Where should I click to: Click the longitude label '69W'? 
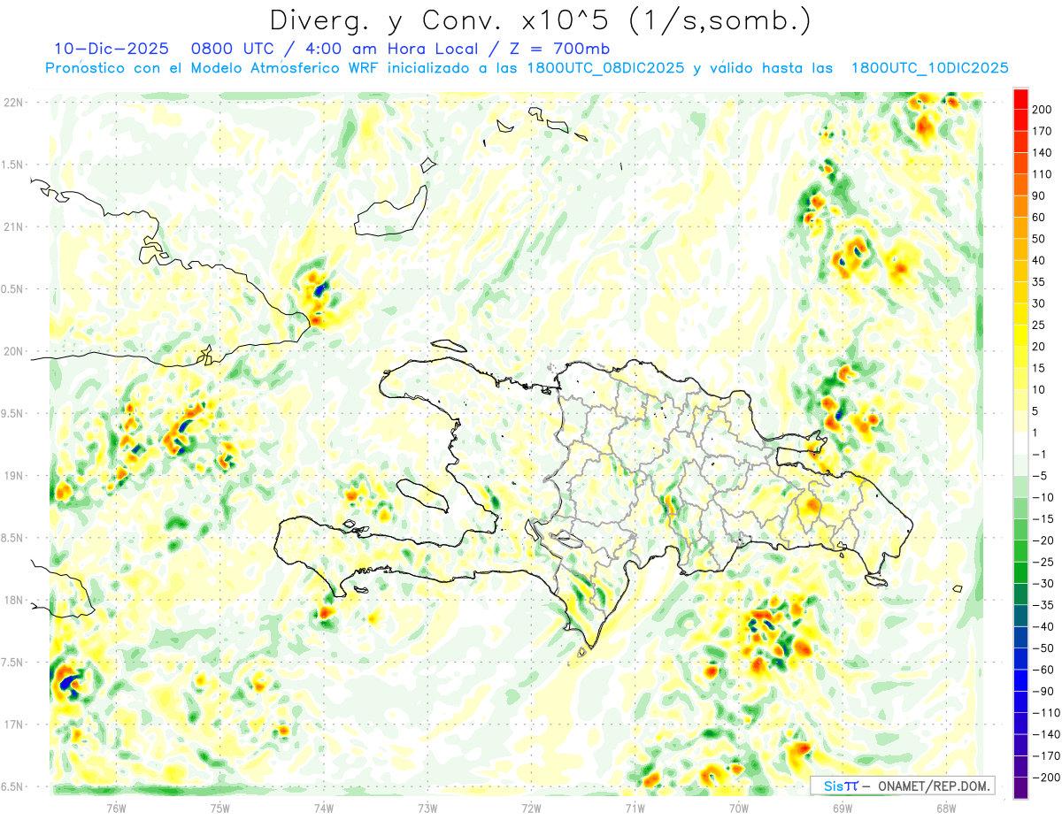(x=843, y=808)
